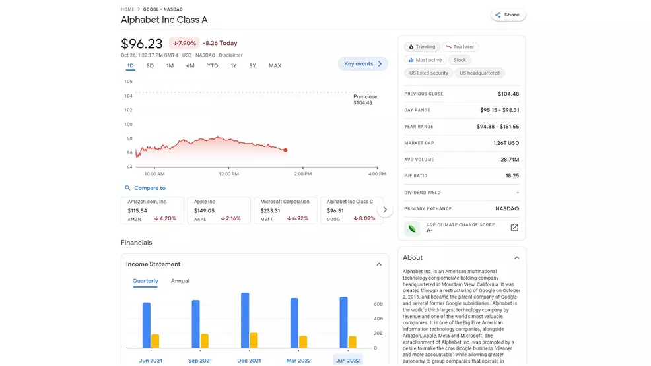
Task: Click the green CDP leaf logo
Action: pyautogui.click(x=412, y=228)
